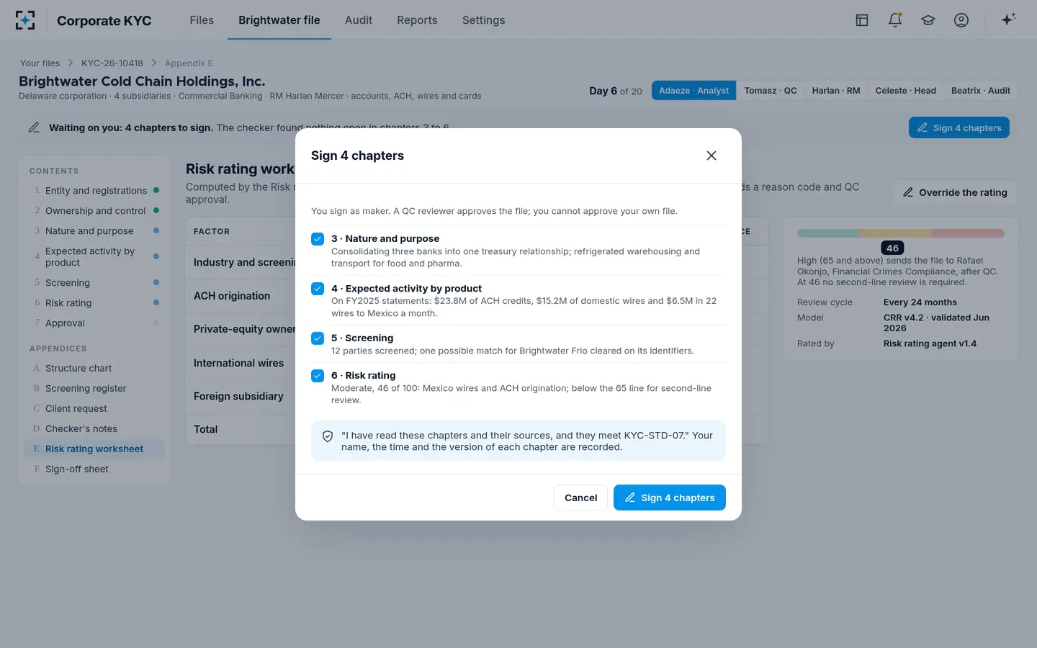Open Entity and registrations chapter
The height and width of the screenshot is (648, 1037).
click(96, 191)
